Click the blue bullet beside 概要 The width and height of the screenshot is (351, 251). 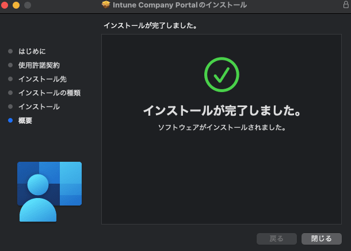coord(10,120)
